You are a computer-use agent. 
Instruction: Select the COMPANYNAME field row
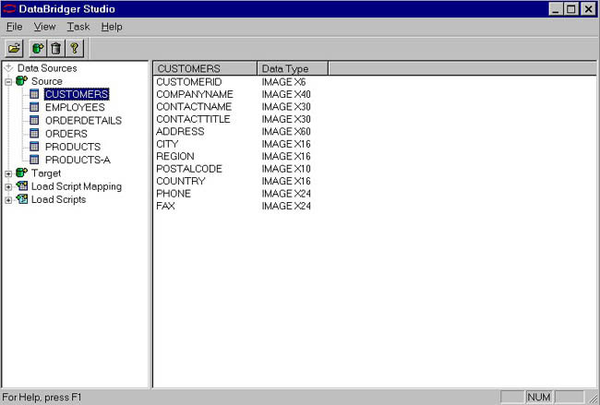click(195, 94)
